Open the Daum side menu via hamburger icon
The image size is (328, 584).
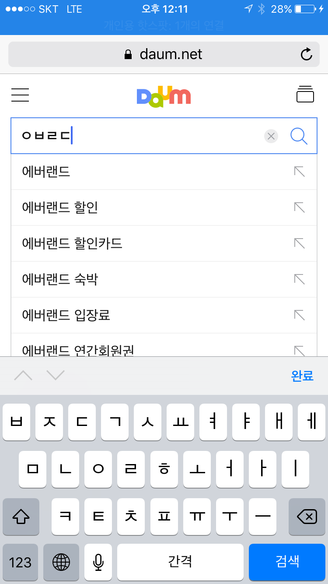pyautogui.click(x=20, y=95)
